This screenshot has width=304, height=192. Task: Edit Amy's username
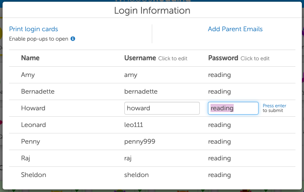(131, 75)
